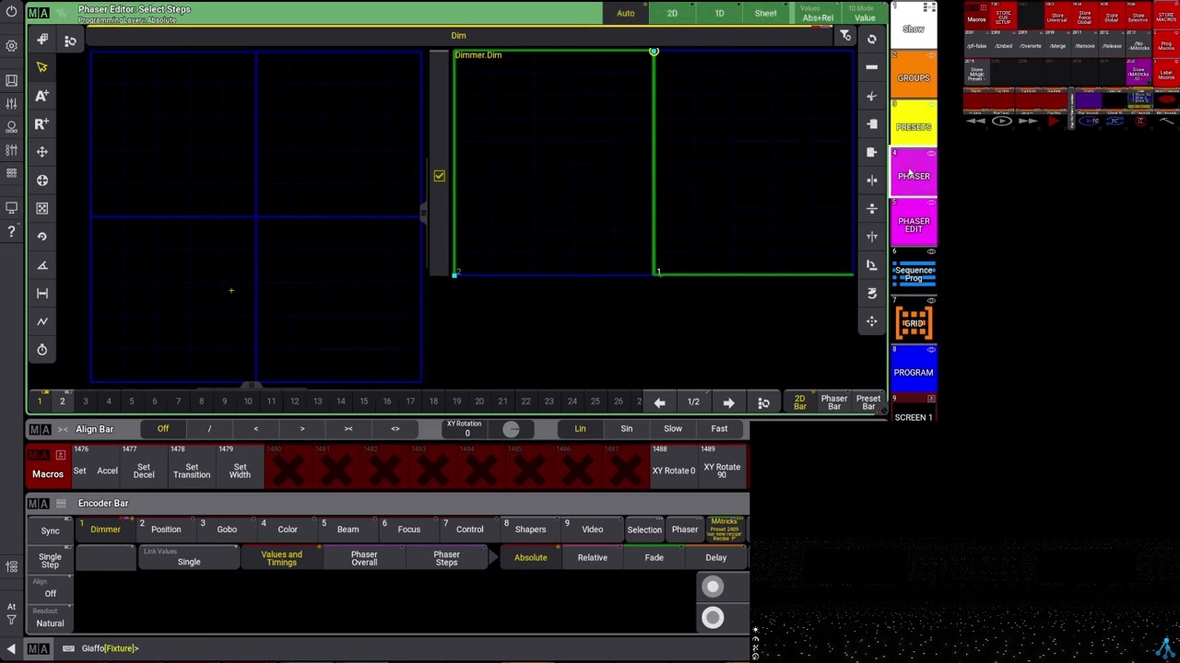
Task: Select the yellow arrow pointer tool
Action: [41, 67]
